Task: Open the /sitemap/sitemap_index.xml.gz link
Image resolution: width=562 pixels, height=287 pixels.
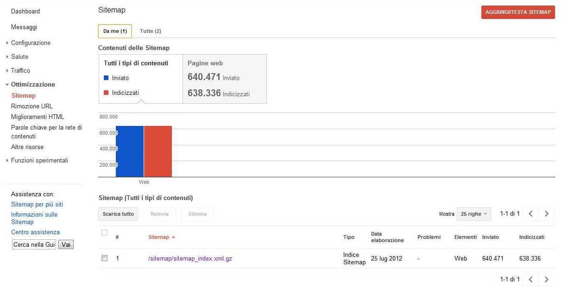Action: coord(190,259)
